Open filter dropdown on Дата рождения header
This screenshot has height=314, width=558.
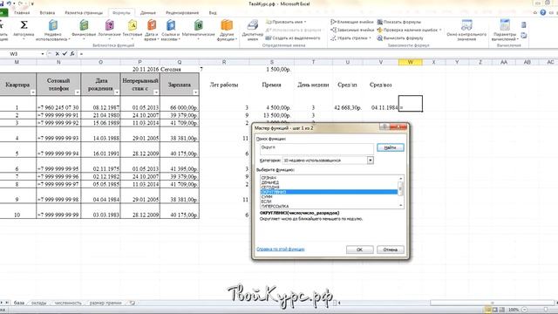tap(117, 92)
